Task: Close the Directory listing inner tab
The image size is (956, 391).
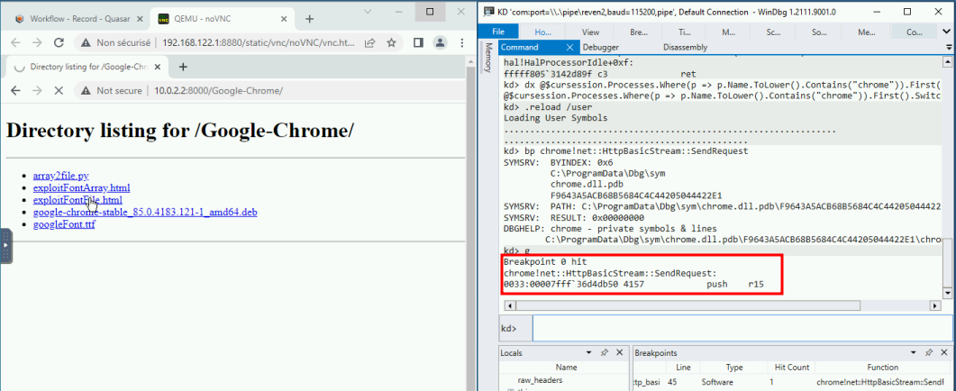Action: tap(158, 67)
